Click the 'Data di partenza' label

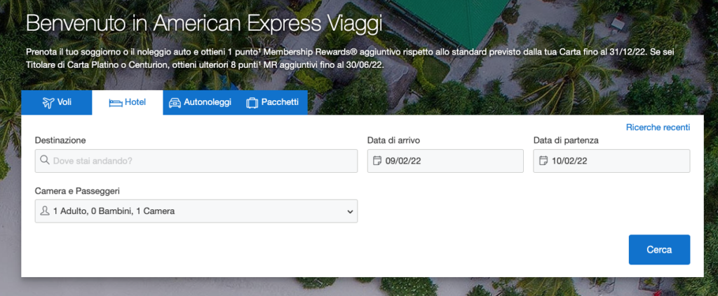click(x=566, y=140)
